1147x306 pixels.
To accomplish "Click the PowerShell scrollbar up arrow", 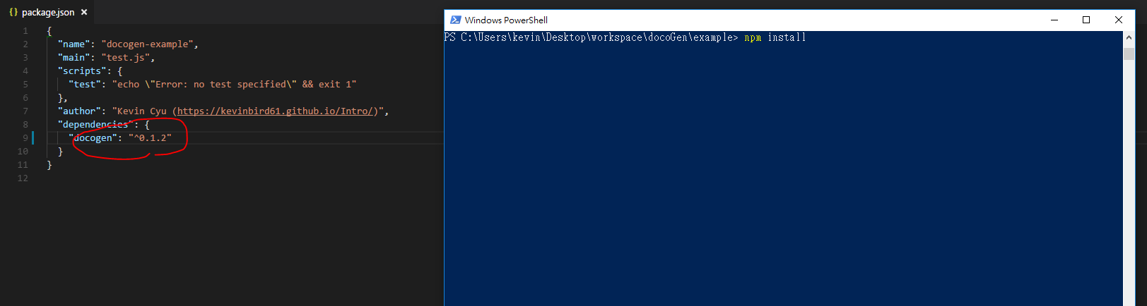I will pyautogui.click(x=1129, y=37).
